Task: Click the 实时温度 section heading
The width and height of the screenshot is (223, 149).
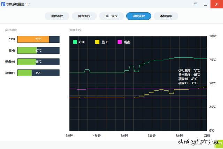Action: coord(11,30)
